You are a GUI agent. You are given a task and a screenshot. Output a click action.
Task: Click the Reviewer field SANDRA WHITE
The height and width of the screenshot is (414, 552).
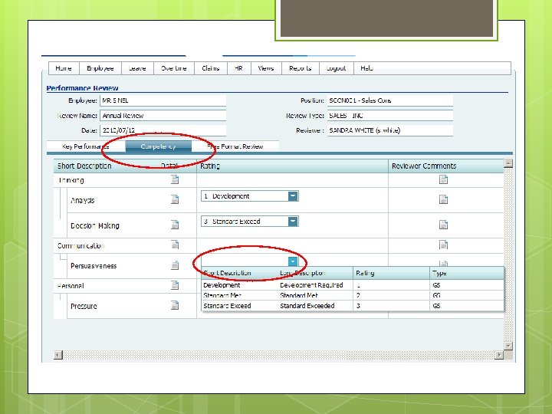390,130
